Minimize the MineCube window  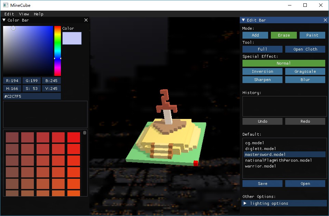(290, 5)
